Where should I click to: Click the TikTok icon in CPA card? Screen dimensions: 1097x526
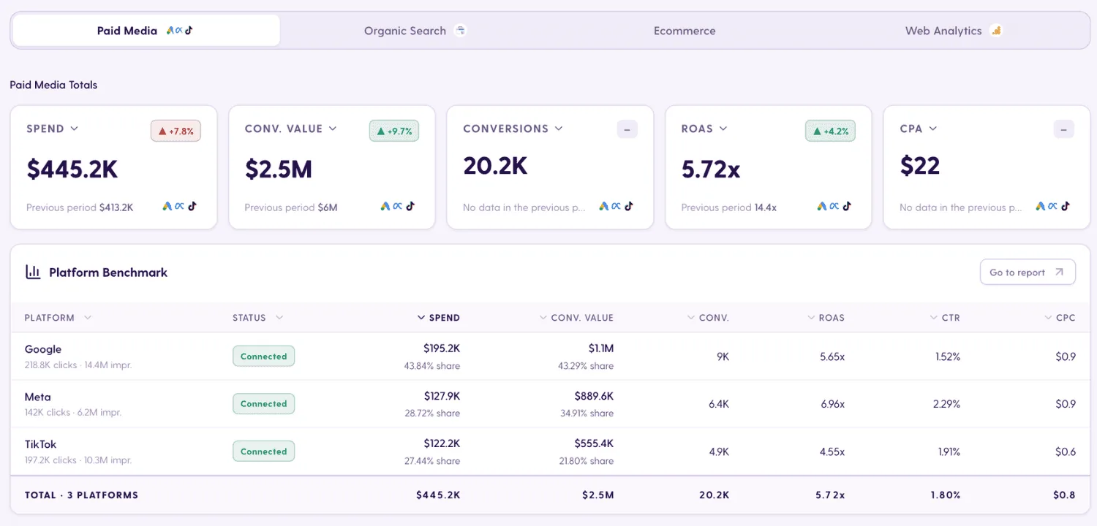tap(1065, 207)
